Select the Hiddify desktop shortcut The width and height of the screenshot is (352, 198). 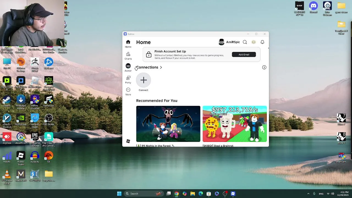(7, 157)
